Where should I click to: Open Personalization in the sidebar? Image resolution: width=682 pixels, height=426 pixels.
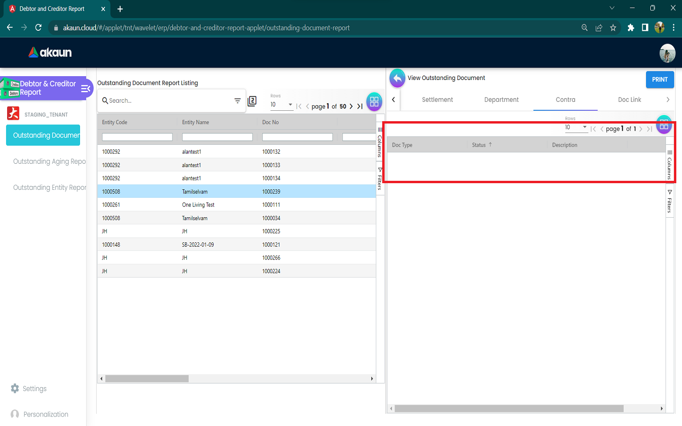[45, 414]
